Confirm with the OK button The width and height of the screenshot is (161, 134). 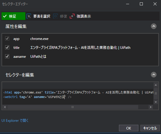point(129,128)
